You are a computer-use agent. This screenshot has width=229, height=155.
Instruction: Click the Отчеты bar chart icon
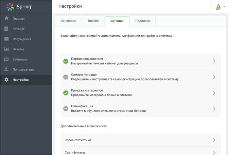coord(7,49)
